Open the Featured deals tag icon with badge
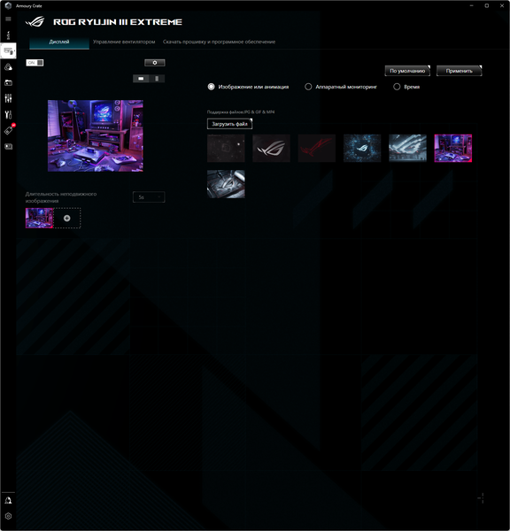The width and height of the screenshot is (510, 531). pos(9,130)
